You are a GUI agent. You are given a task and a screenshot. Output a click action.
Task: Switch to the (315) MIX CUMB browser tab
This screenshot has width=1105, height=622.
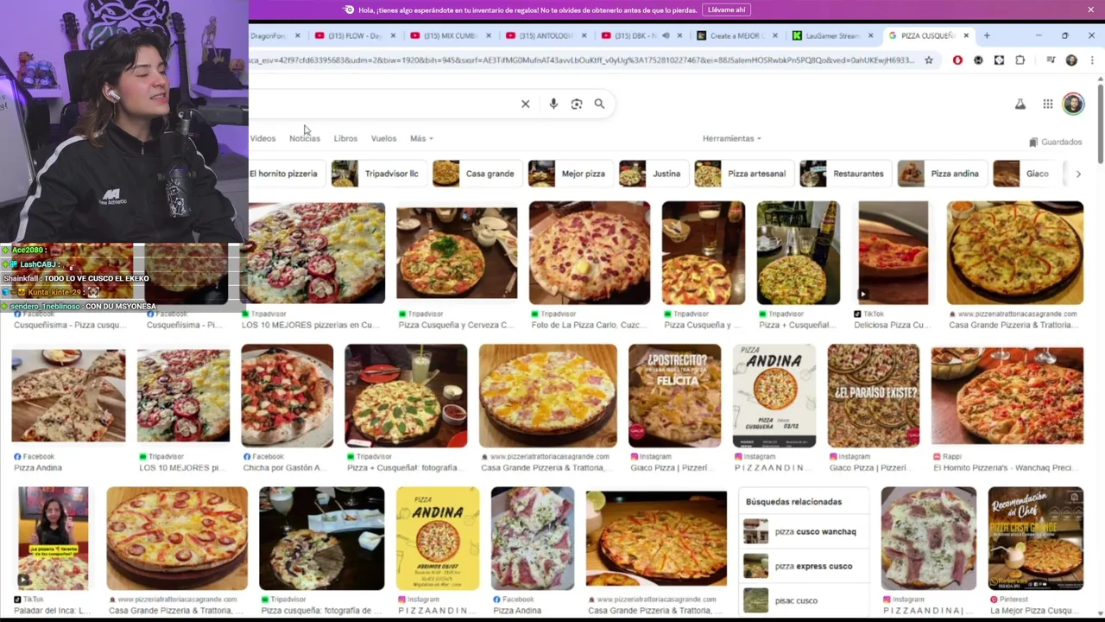point(445,35)
